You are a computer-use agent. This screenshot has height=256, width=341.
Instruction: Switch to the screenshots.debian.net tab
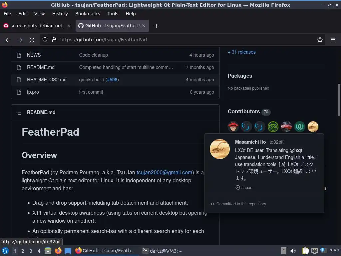[x=37, y=26]
